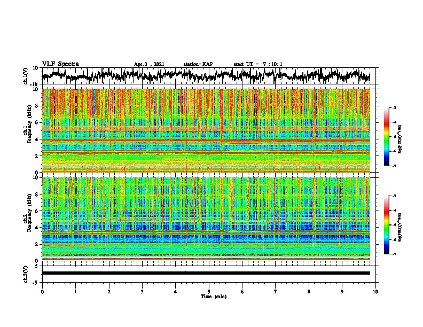Viewport: 423px width, 327px height.
Task: Click the "0" tick on Time axis
Action: pyautogui.click(x=42, y=292)
